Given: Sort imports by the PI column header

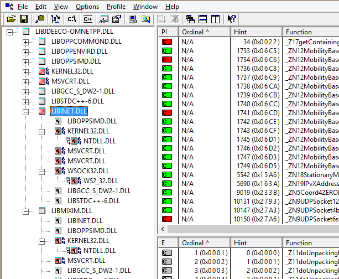Looking at the screenshot, I should pos(168,32).
